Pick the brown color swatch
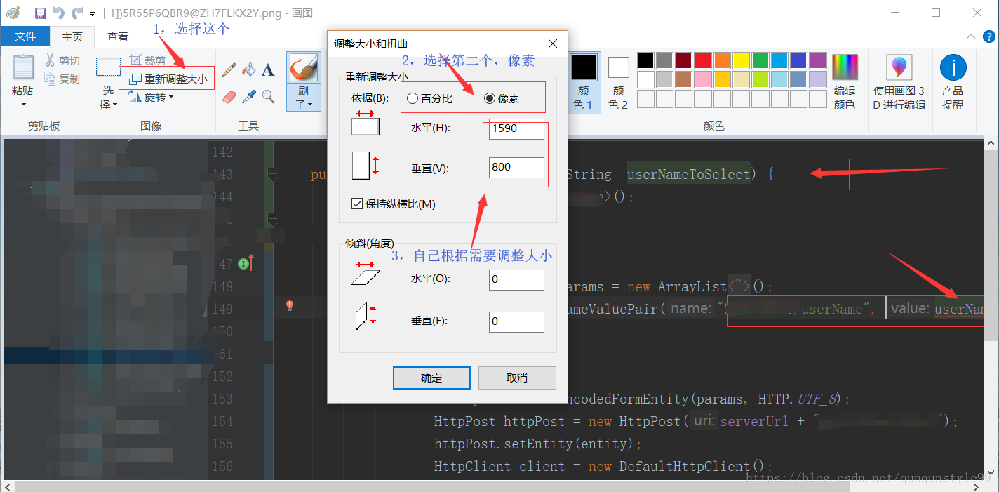 (x=684, y=79)
